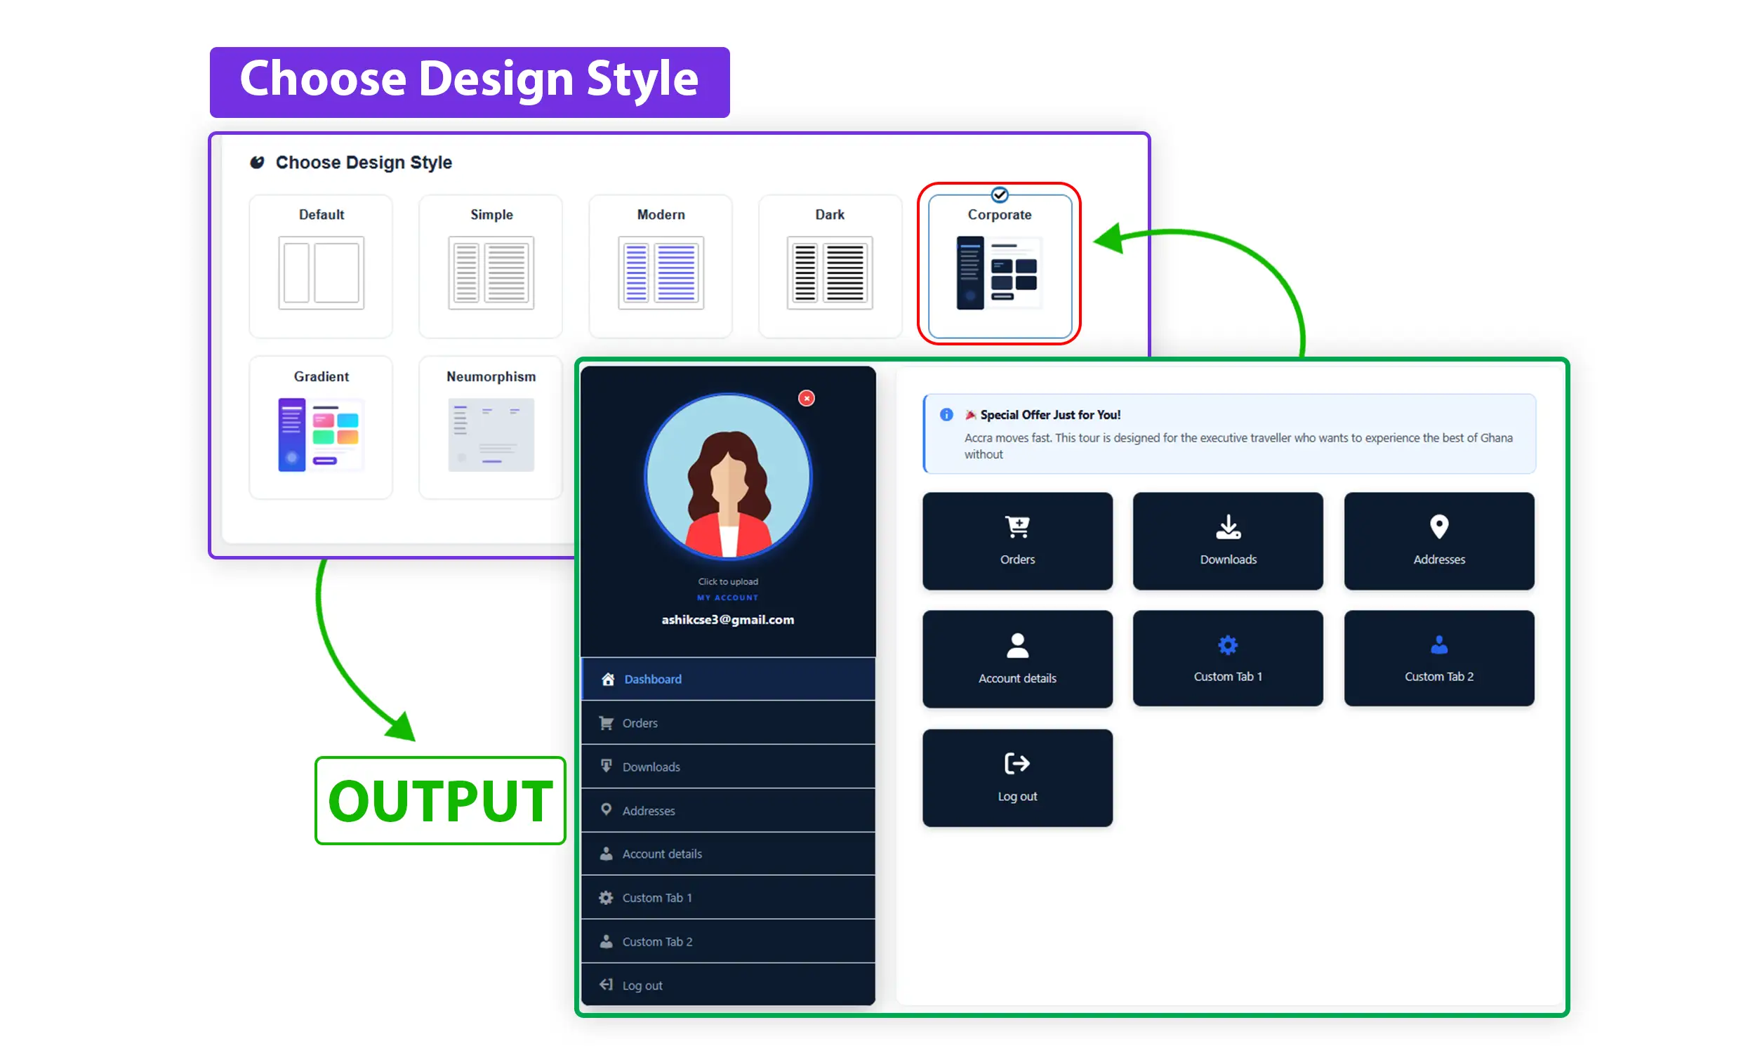Open Account details in the sidebar
The width and height of the screenshot is (1755, 1053).
pos(727,853)
